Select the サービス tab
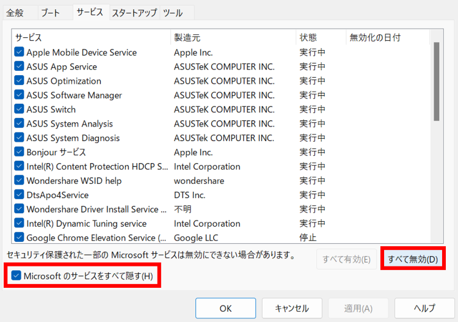 (90, 12)
